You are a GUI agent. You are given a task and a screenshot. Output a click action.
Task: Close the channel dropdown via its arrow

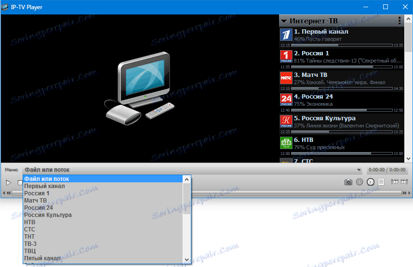359,170
